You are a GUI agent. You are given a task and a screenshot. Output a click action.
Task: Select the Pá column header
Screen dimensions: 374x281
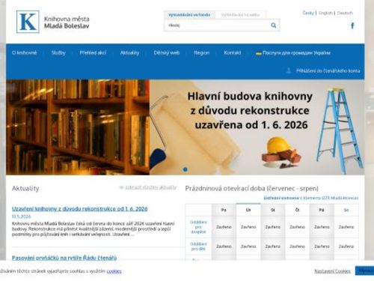click(x=322, y=210)
